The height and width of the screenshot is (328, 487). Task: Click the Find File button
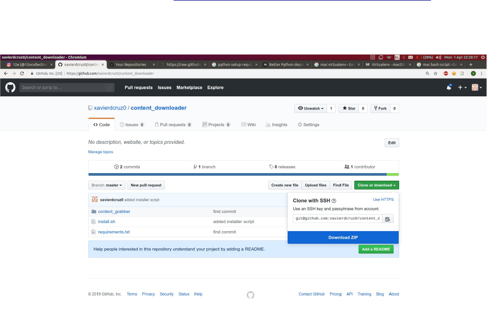point(341,185)
